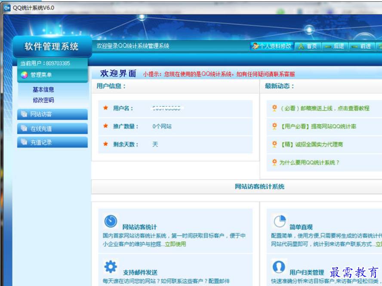Viewport: 382px width, 286px height.
Task: Expand the 充值记录 sidebar menu
Action: click(52, 142)
